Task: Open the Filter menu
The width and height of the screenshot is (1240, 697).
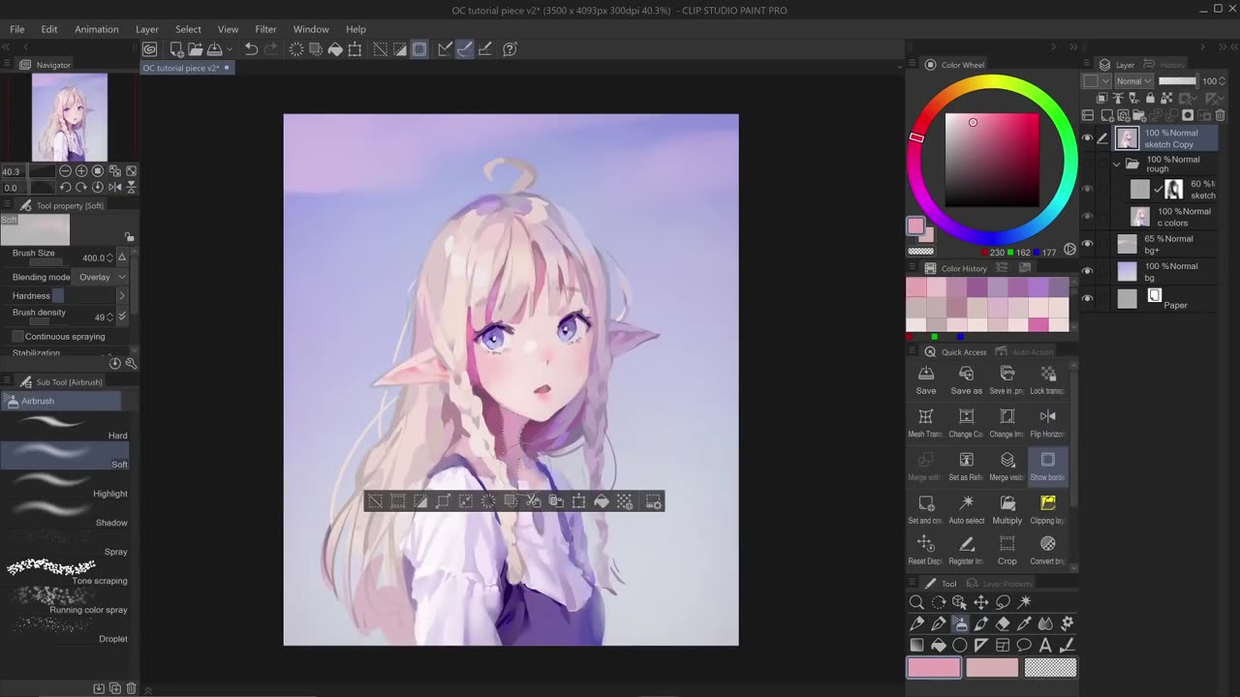Action: click(265, 29)
